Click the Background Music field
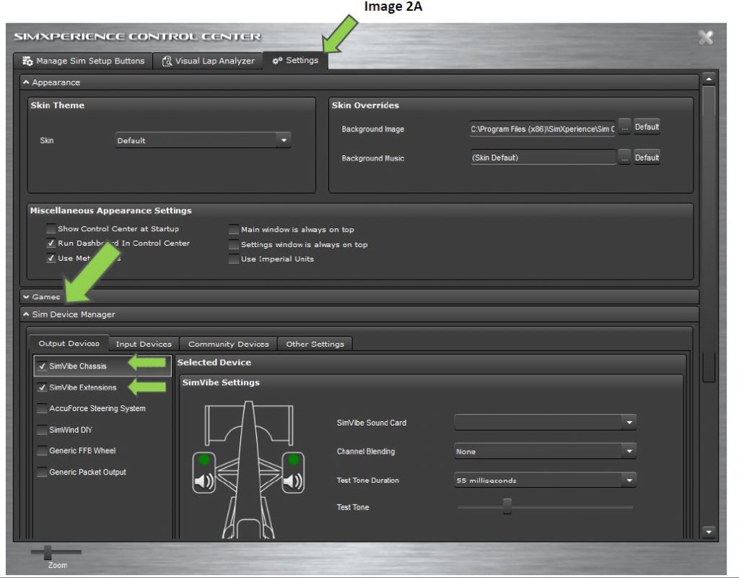This screenshot has height=578, width=739. [x=543, y=158]
